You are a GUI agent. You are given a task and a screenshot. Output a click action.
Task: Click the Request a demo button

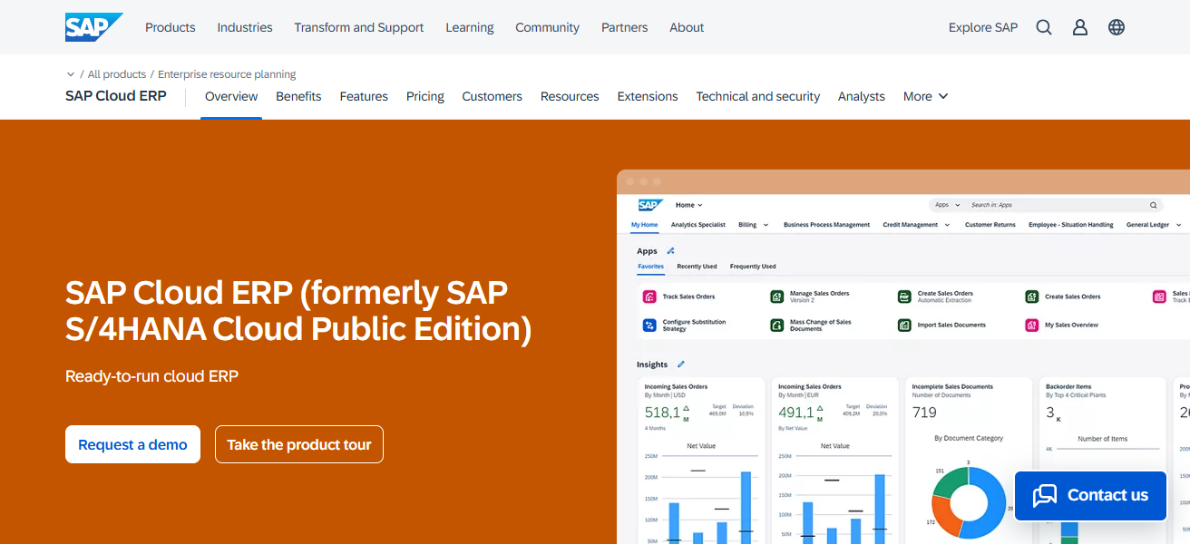[132, 444]
